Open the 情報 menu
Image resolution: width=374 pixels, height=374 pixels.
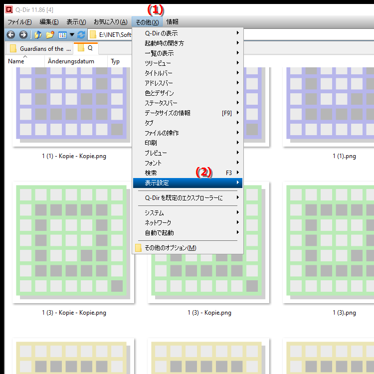pyautogui.click(x=172, y=22)
